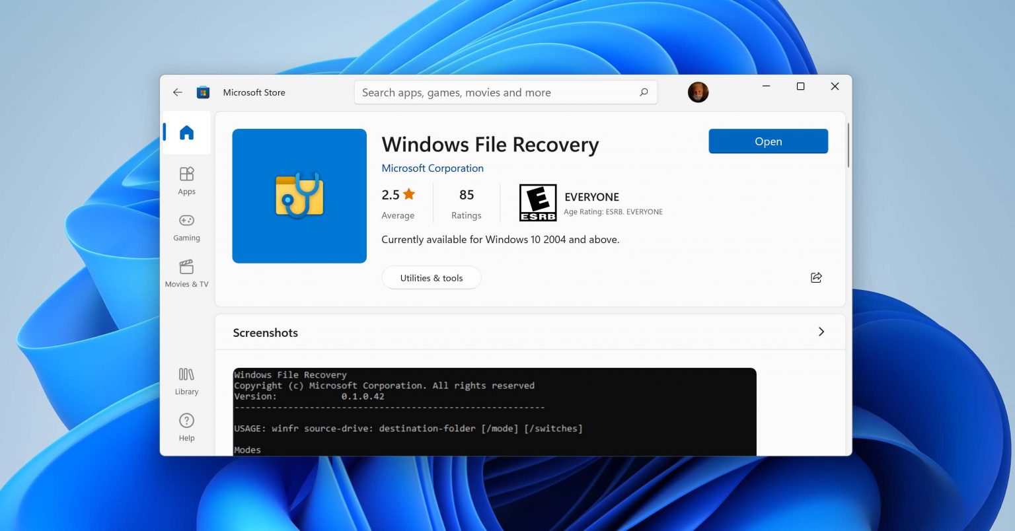
Task: View the 85 Ratings details
Action: point(466,201)
